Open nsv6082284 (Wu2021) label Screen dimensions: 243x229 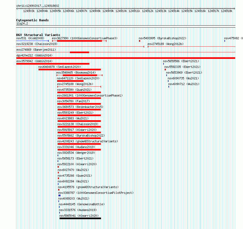73,181
